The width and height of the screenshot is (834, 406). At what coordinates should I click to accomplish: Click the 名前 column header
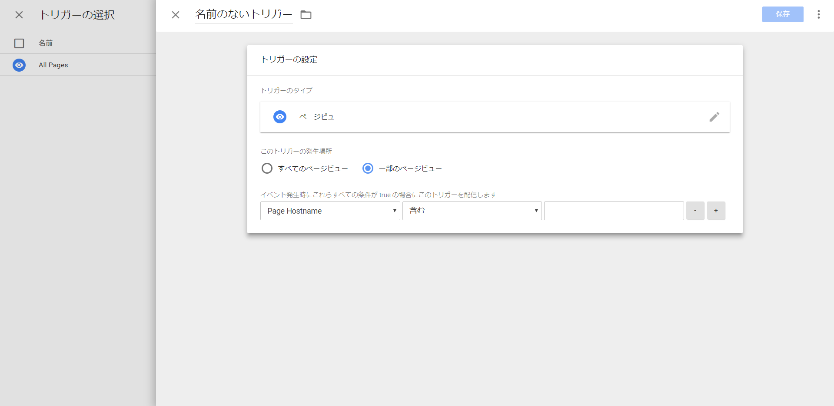click(x=46, y=43)
